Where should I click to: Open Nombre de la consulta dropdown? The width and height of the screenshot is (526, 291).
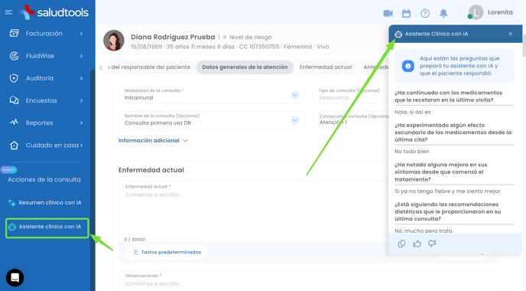pos(295,120)
